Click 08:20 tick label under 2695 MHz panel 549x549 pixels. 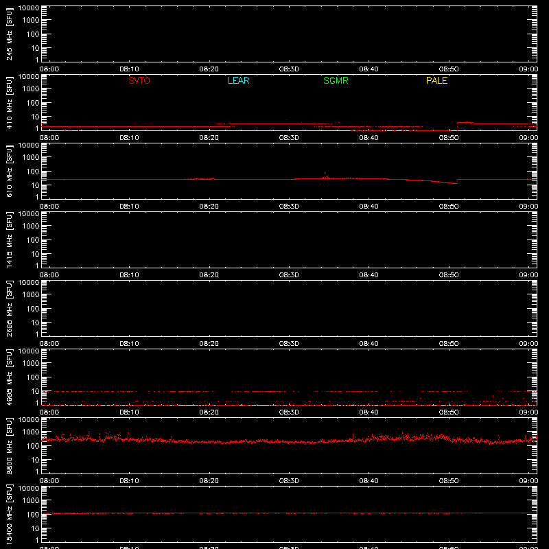tap(209, 344)
